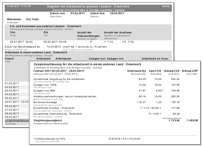Viewport: 203px width, 147px height.
Task: Click the 'Betrag EUR' column header
Action: click(x=172, y=71)
